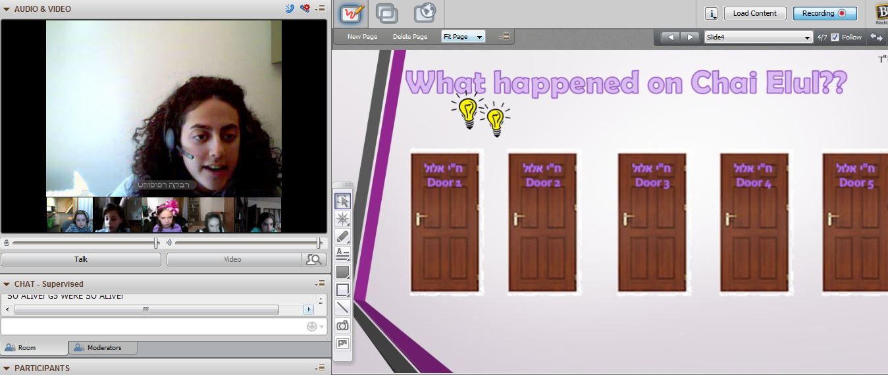This screenshot has width=888, height=375.
Task: Open the telephone conference icon
Action: (290, 9)
